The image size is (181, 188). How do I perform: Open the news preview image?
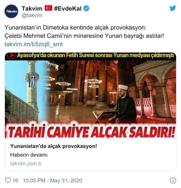pos(90,95)
